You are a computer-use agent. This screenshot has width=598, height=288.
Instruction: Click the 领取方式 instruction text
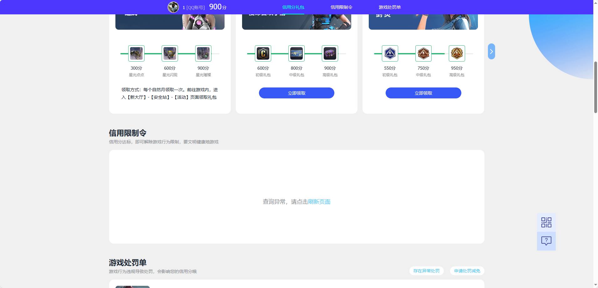pos(170,93)
